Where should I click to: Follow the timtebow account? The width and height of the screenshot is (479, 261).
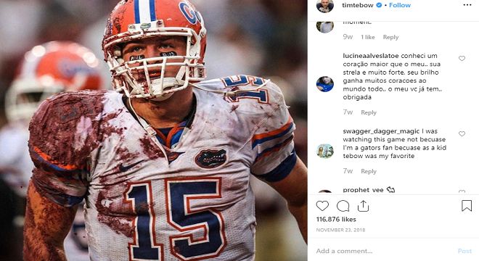click(400, 5)
